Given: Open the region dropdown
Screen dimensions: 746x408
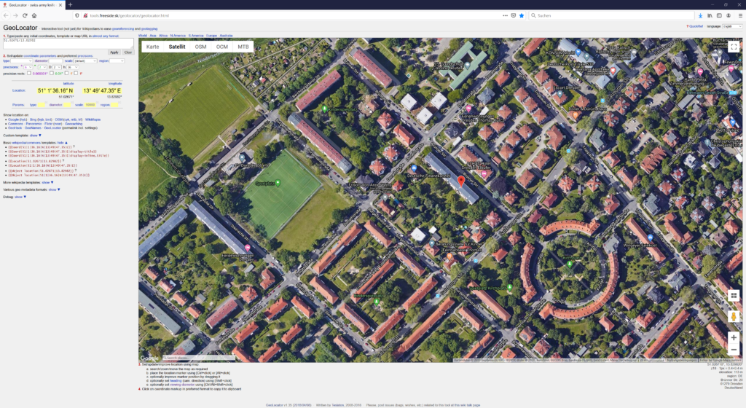Looking at the screenshot, I should (x=117, y=60).
